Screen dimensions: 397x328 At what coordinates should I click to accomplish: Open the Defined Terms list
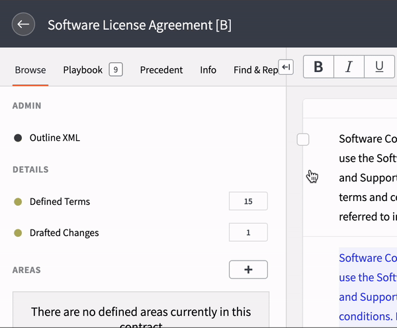coord(60,202)
